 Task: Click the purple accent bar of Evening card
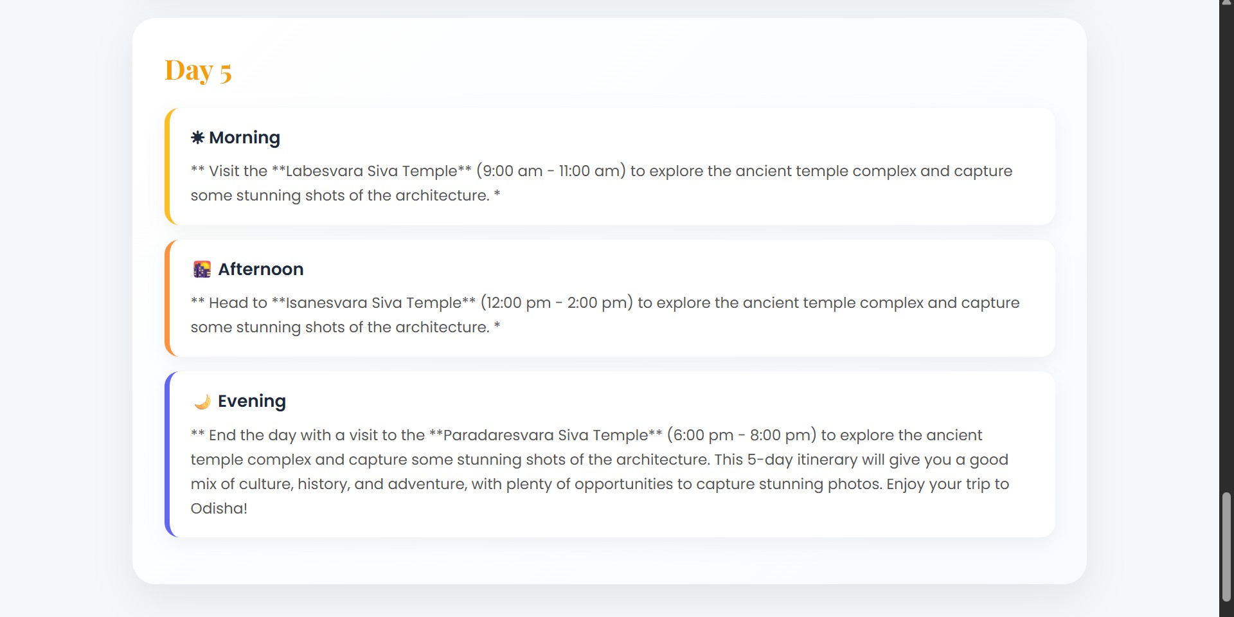(168, 454)
